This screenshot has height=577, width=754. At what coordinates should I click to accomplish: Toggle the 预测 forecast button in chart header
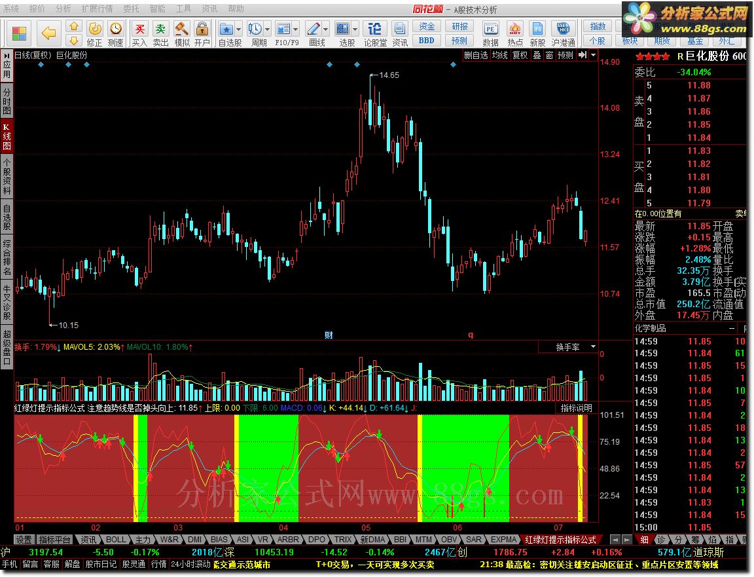[x=565, y=55]
